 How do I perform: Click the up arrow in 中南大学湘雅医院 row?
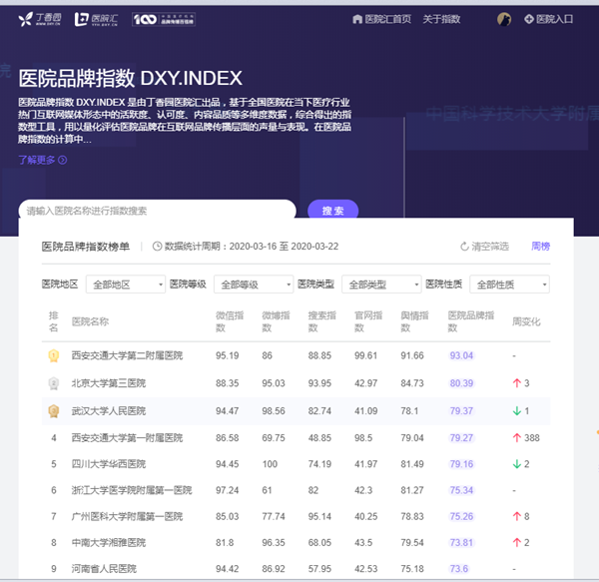tap(517, 542)
